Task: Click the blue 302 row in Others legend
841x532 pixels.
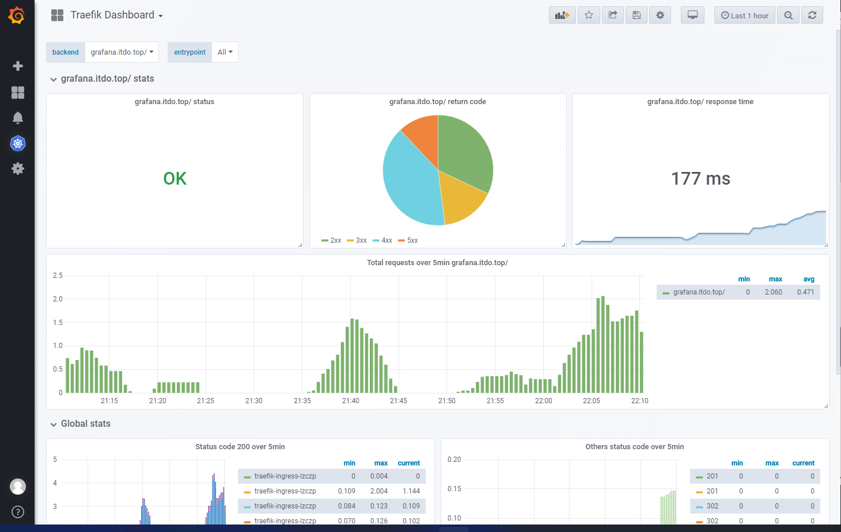Action: [755, 506]
